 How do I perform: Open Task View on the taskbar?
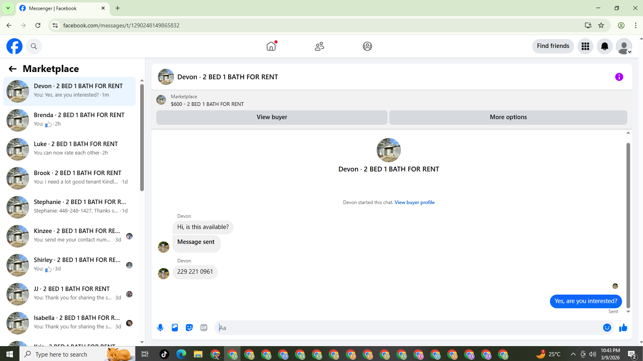(145, 354)
